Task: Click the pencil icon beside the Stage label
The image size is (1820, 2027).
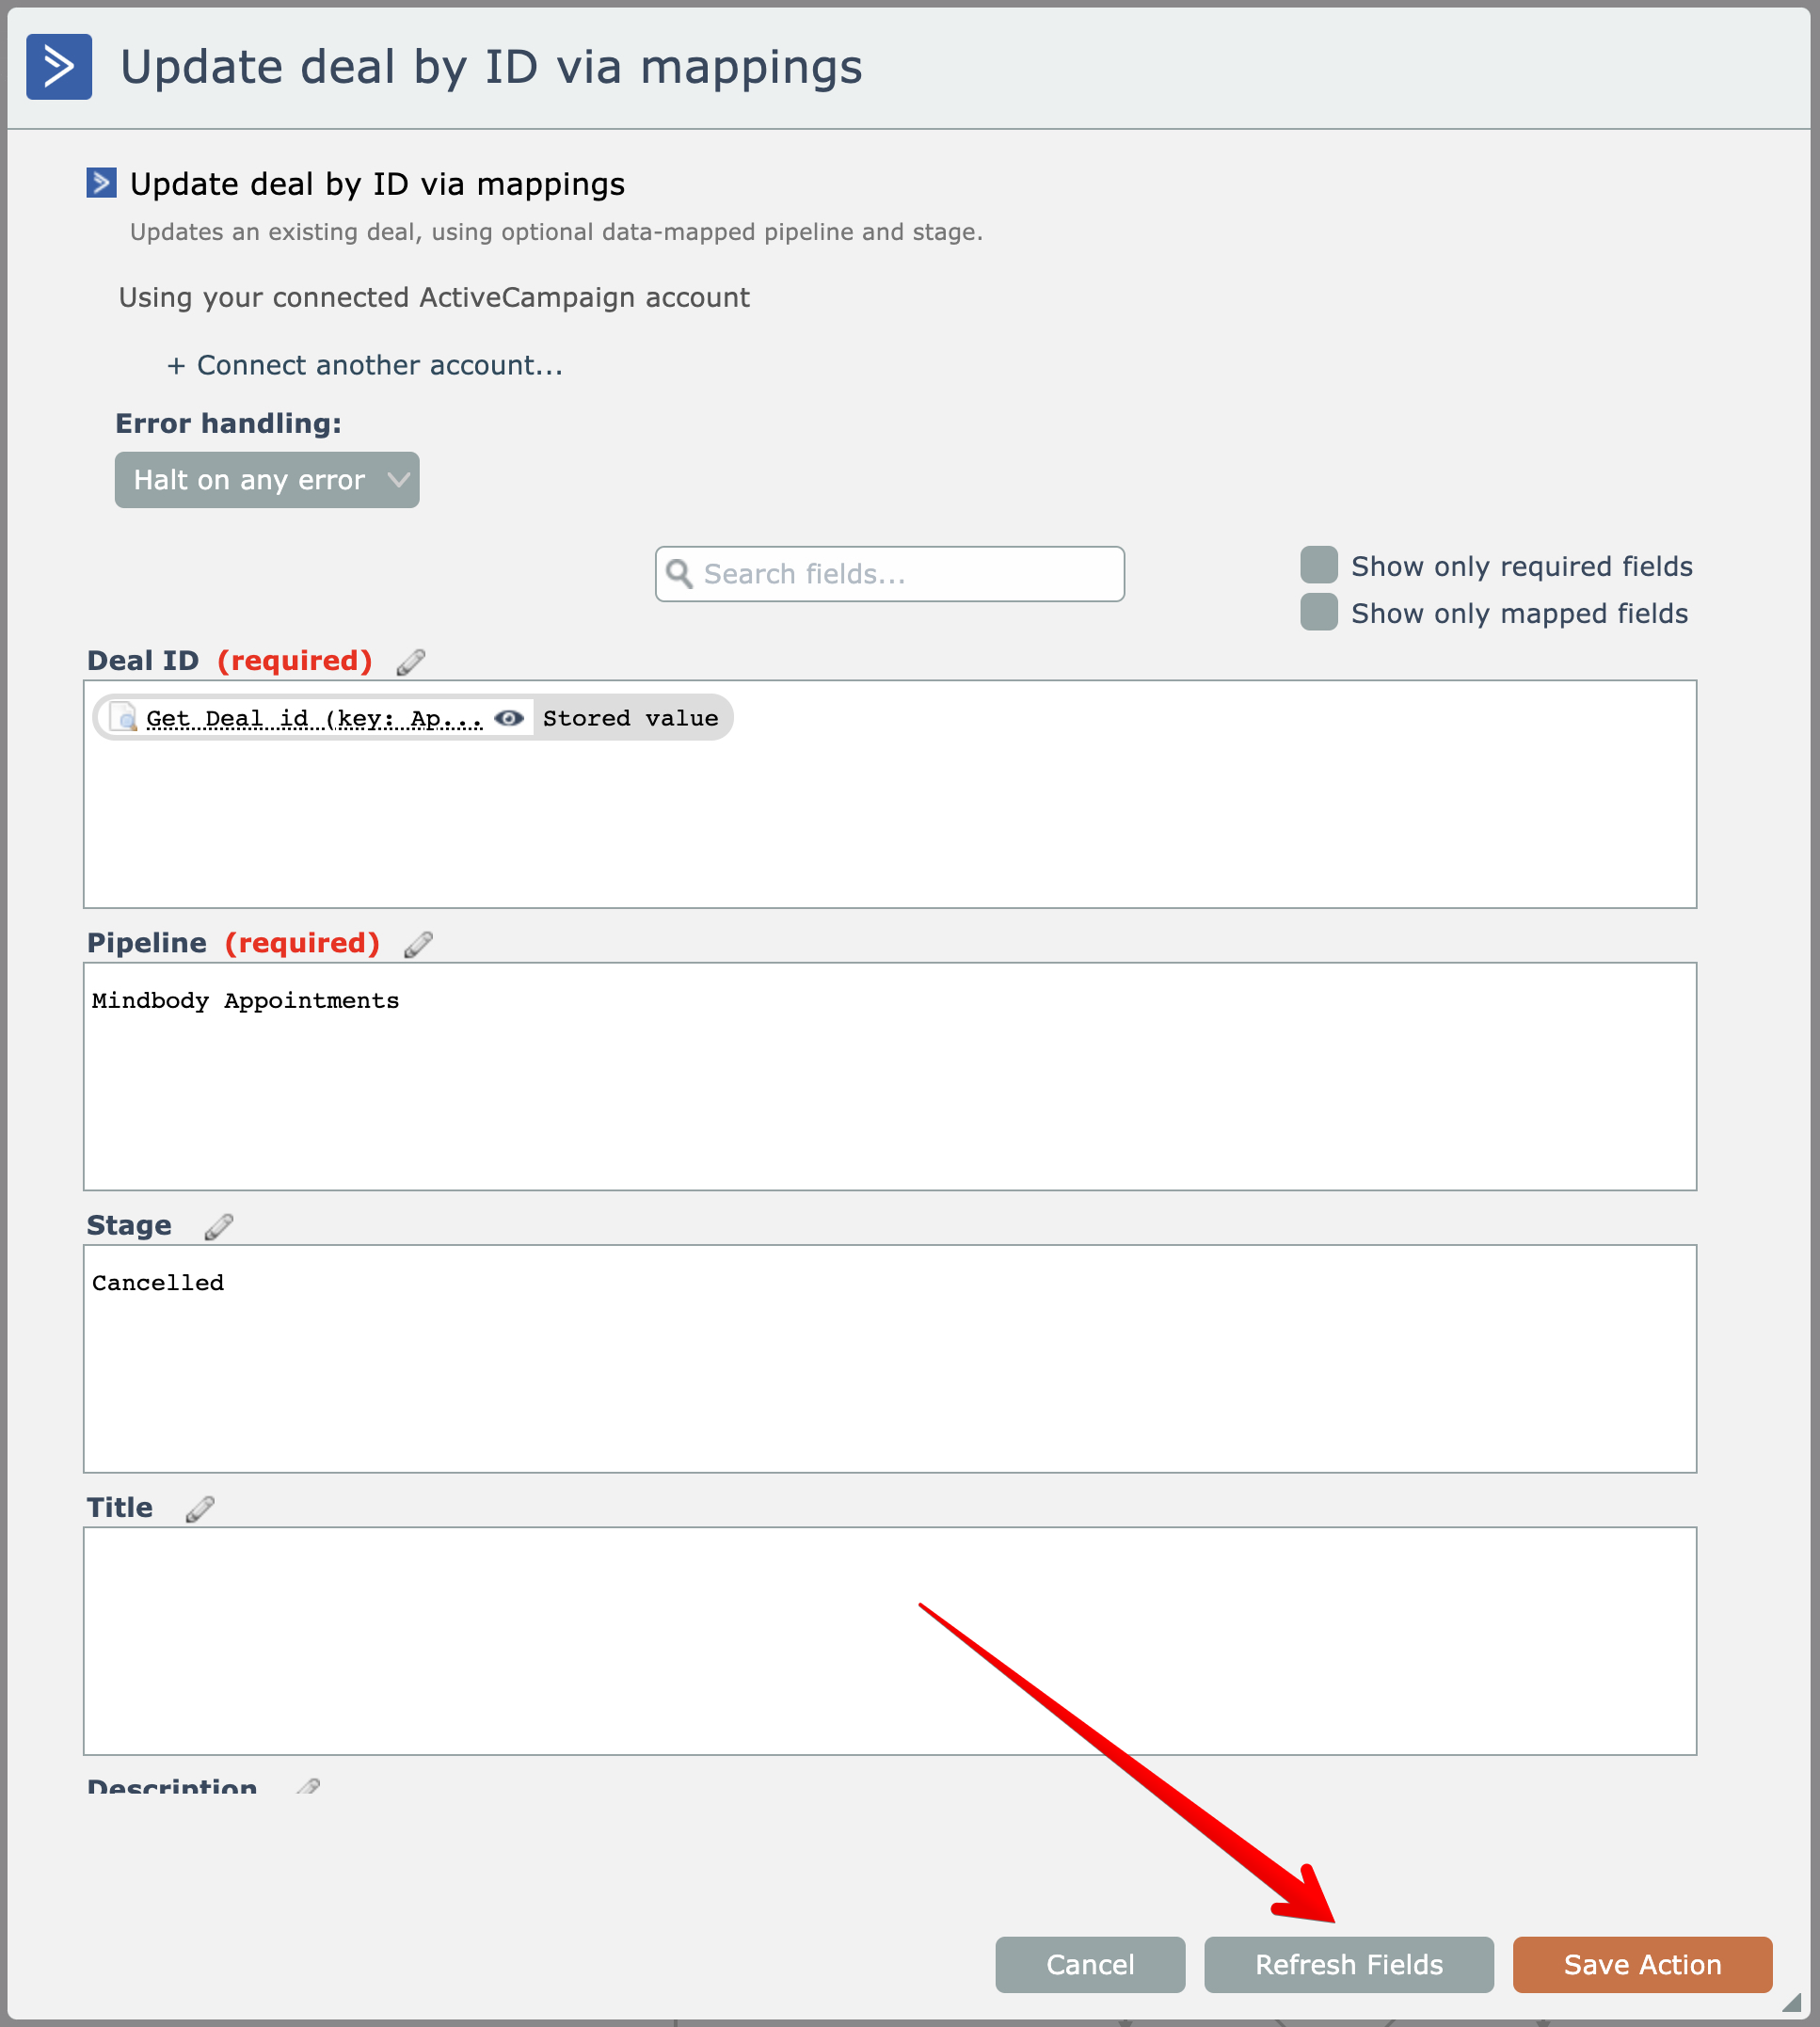Action: pos(219,1226)
